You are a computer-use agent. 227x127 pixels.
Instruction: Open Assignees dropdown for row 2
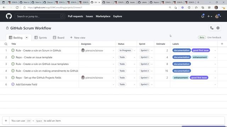[113, 57]
